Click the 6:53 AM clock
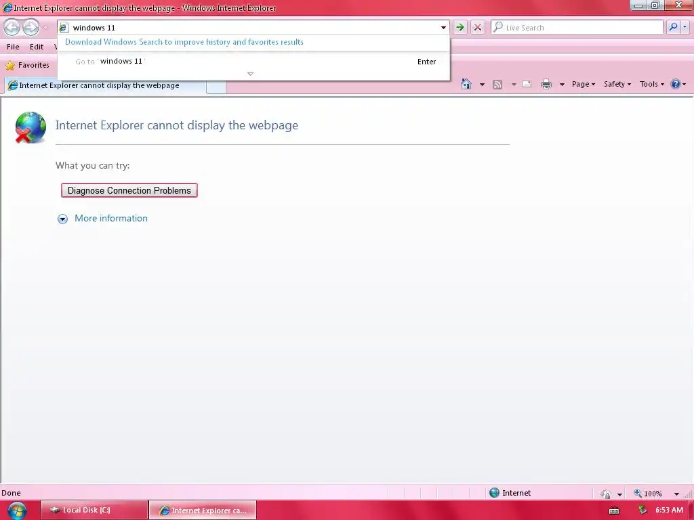The image size is (694, 520). (x=669, y=511)
